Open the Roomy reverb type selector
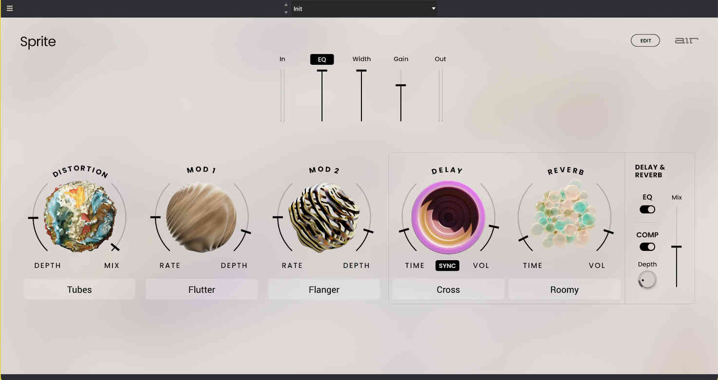718x380 pixels. click(x=564, y=289)
